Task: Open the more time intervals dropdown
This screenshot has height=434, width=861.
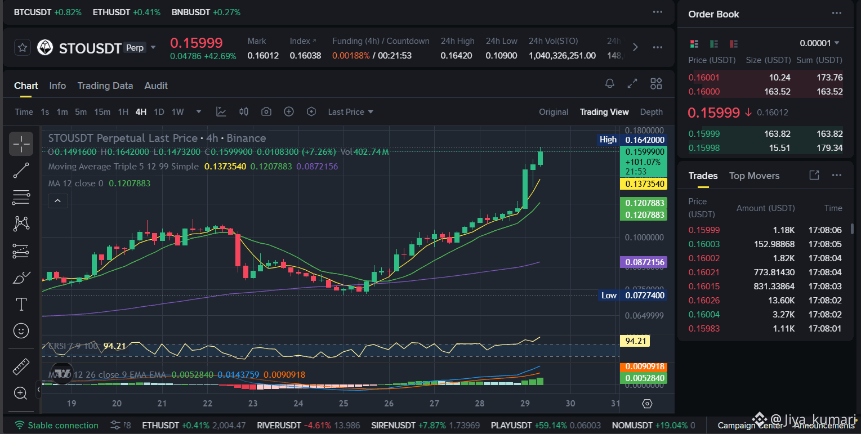Action: point(198,112)
